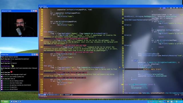183x103 pixels.
Task: Click "UnusedVar: order declared and not used" diagnostic
Action: point(72,39)
